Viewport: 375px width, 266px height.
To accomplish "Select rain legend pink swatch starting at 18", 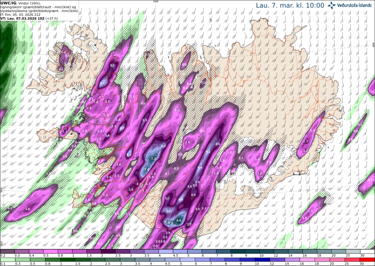I will (322, 260).
